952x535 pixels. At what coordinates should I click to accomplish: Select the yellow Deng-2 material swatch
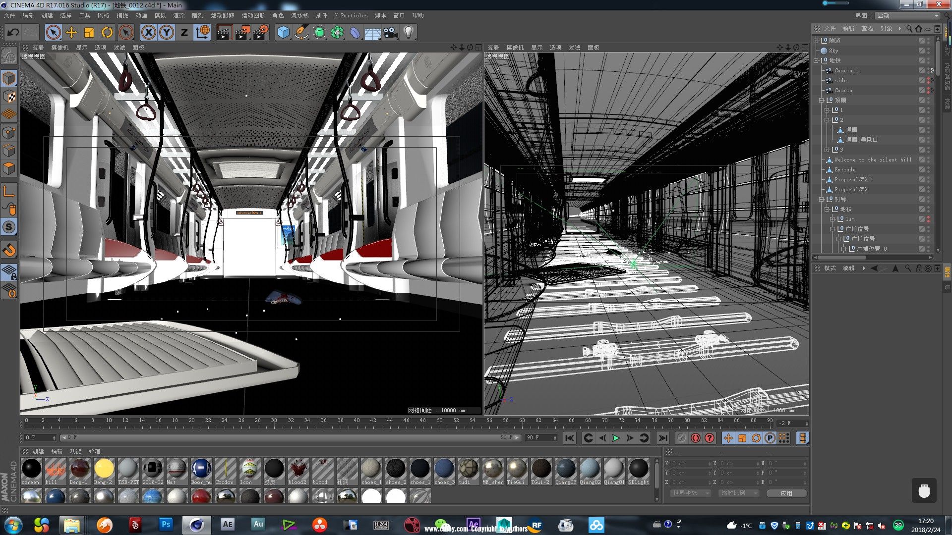tap(104, 469)
